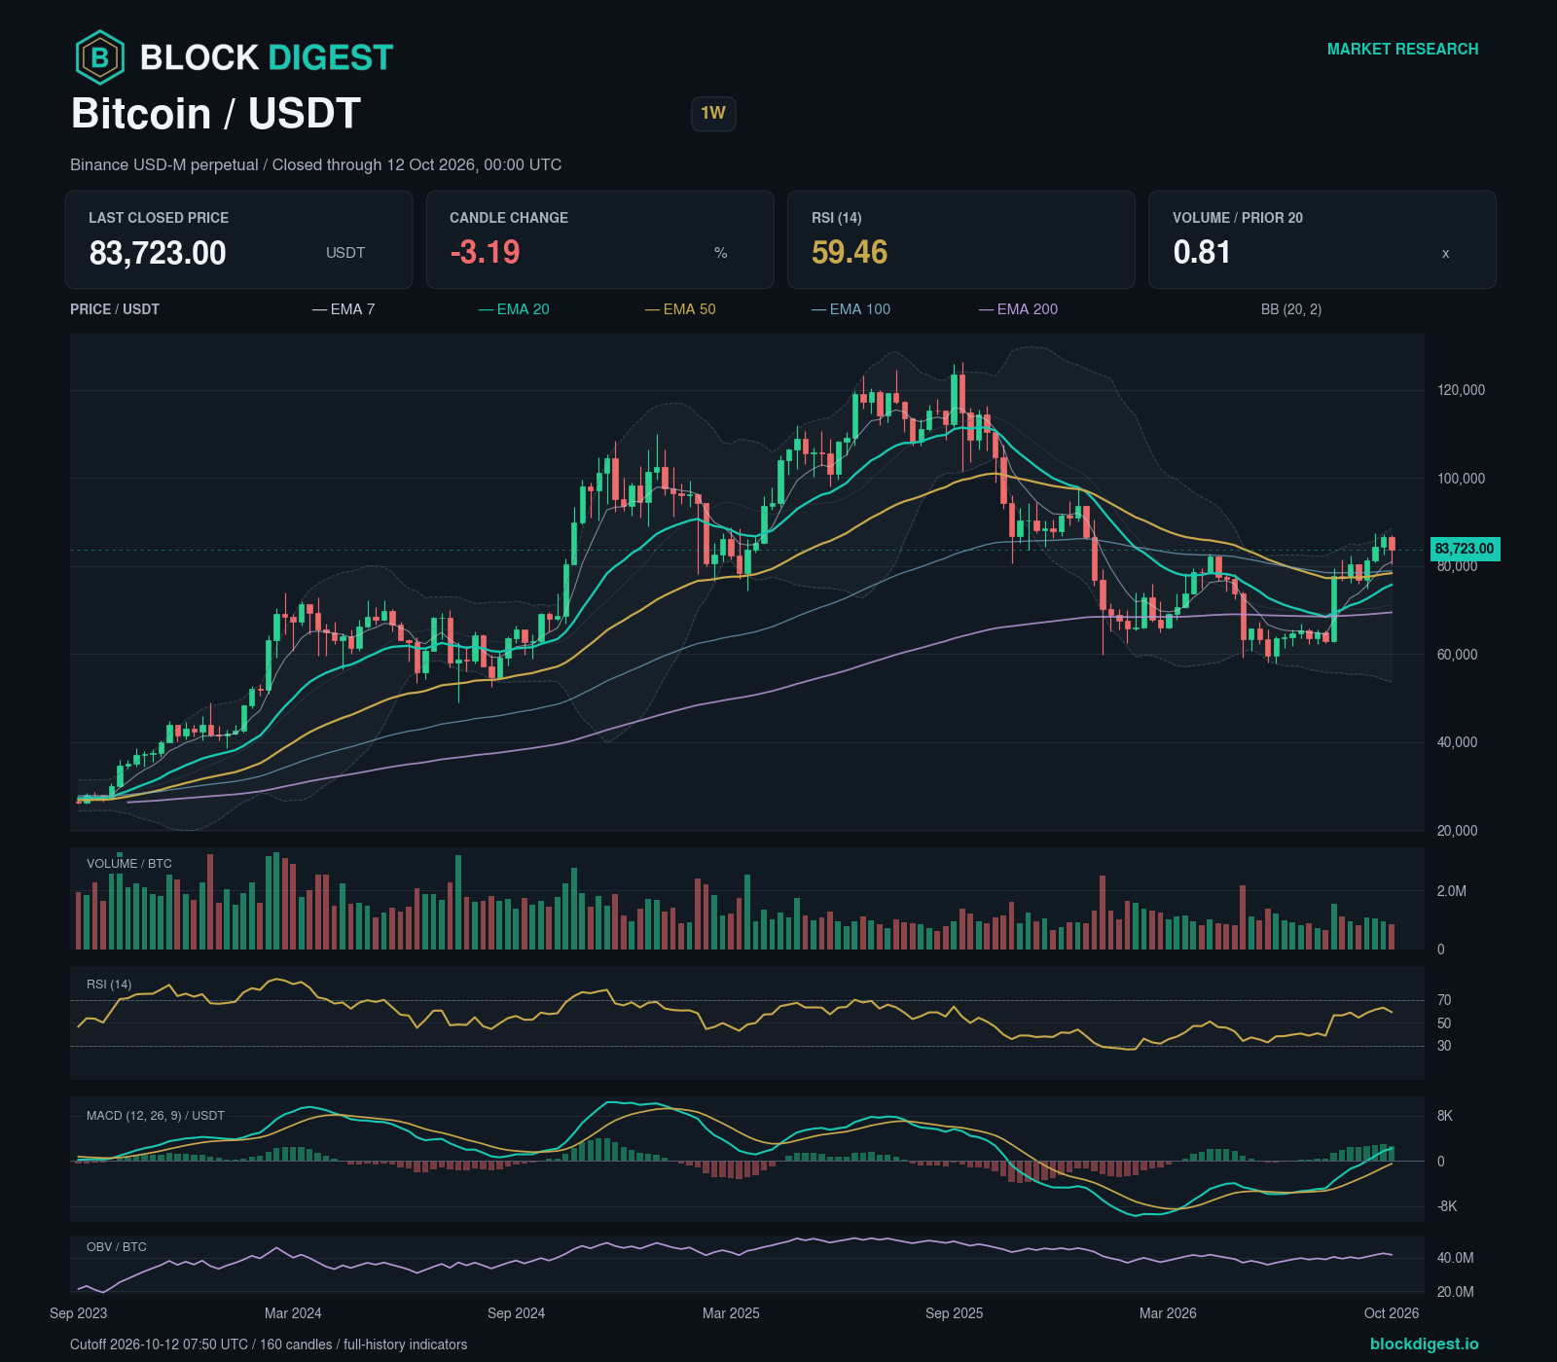This screenshot has width=1557, height=1362.
Task: Click the Mar 2025 time axis label
Action: click(x=731, y=1313)
